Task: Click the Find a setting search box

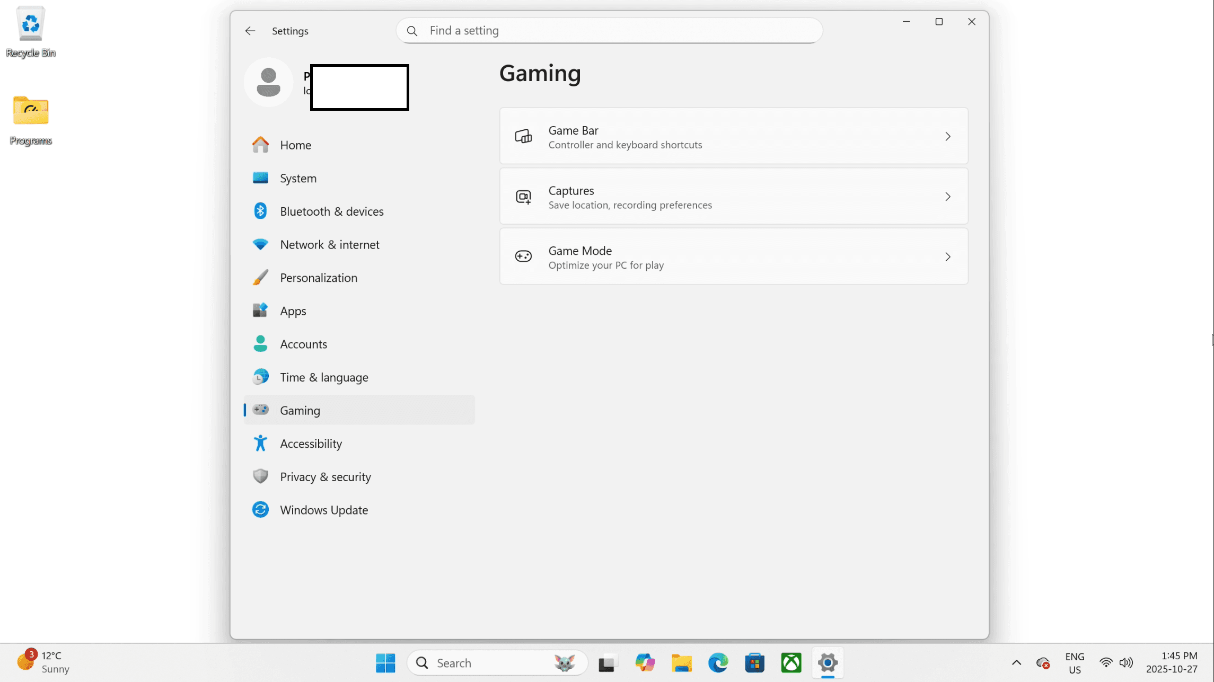Action: pos(610,31)
